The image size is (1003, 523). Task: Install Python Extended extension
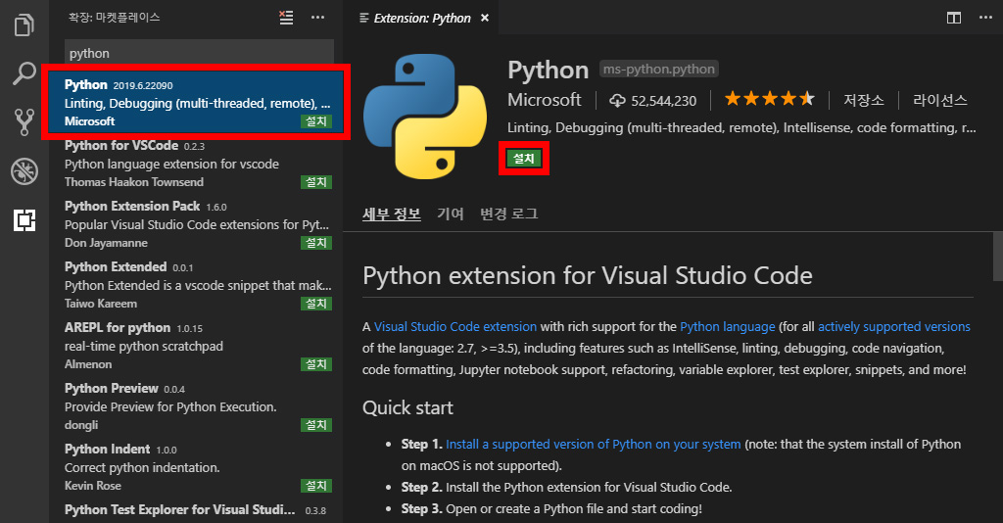pyautogui.click(x=316, y=304)
